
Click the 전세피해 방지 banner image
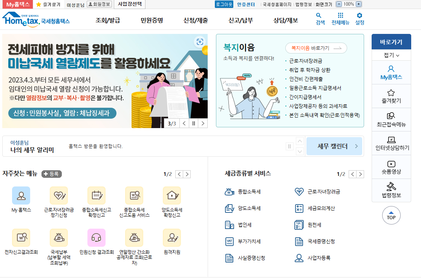click(x=105, y=81)
